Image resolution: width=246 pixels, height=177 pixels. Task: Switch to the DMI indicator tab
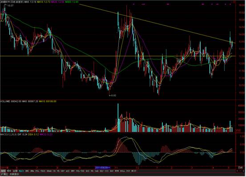(x=27, y=171)
